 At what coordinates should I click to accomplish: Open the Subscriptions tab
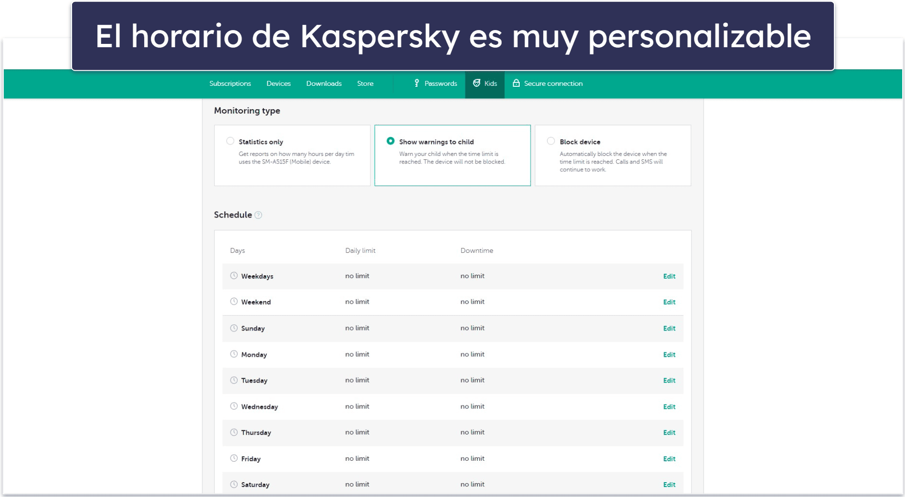pos(230,83)
